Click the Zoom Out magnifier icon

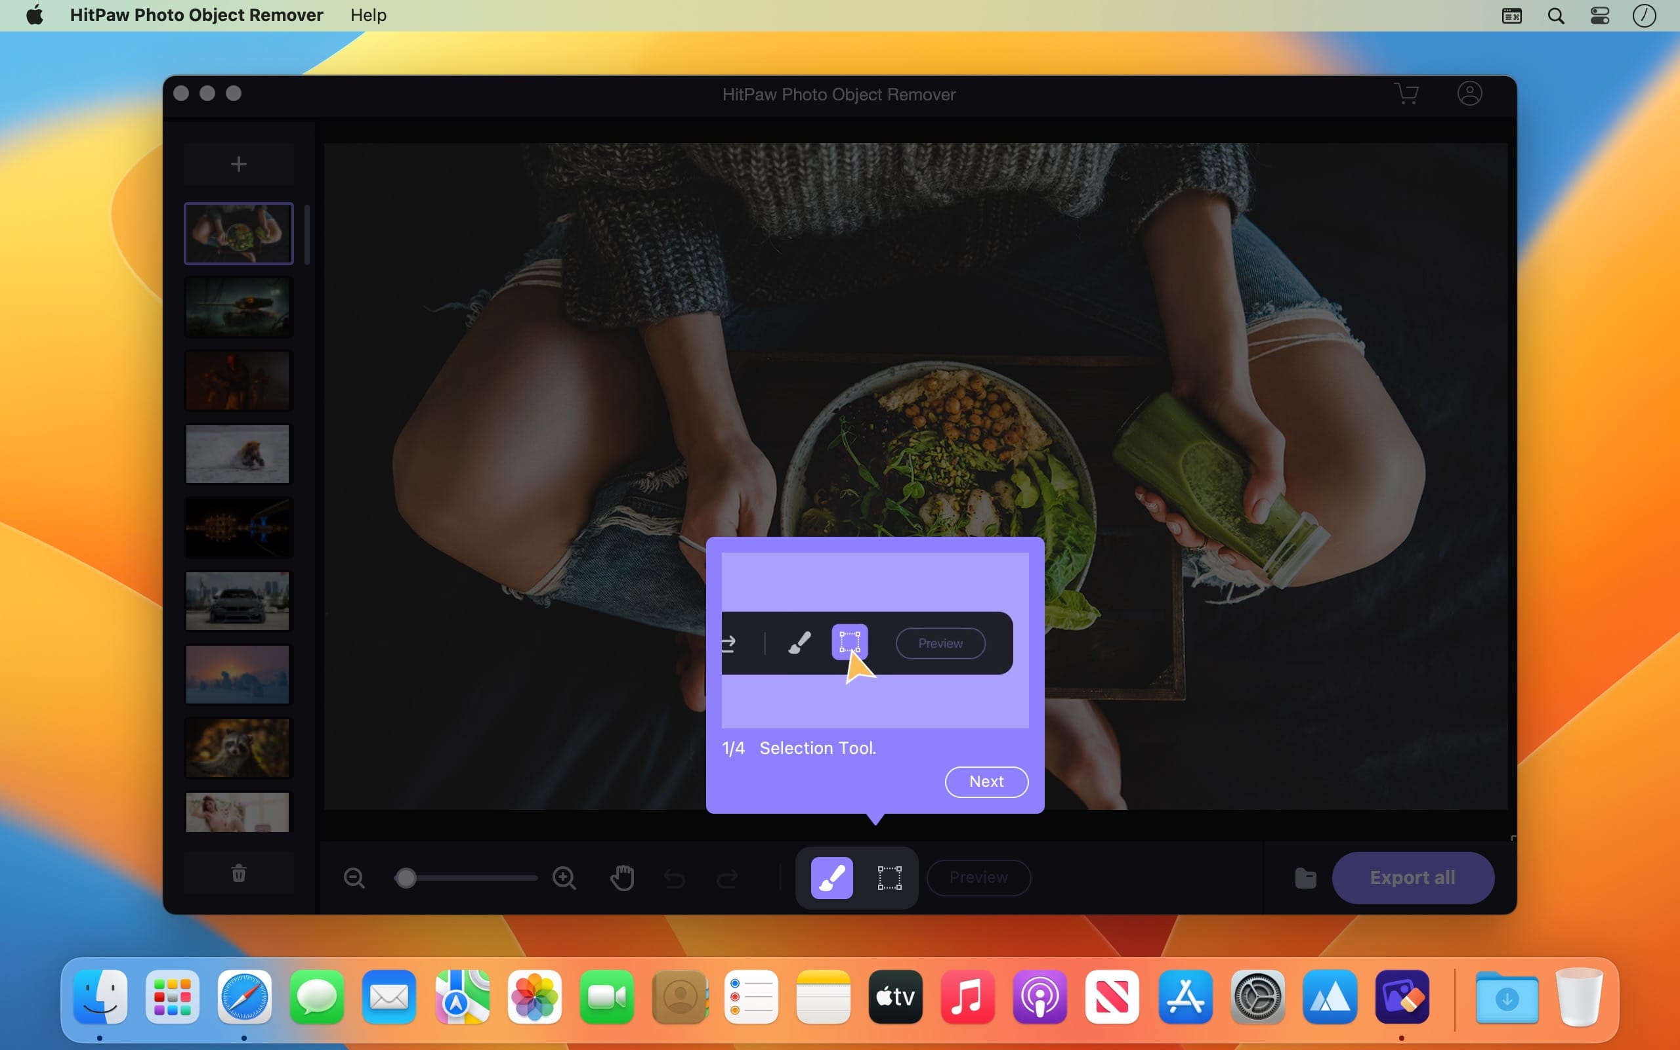point(356,877)
